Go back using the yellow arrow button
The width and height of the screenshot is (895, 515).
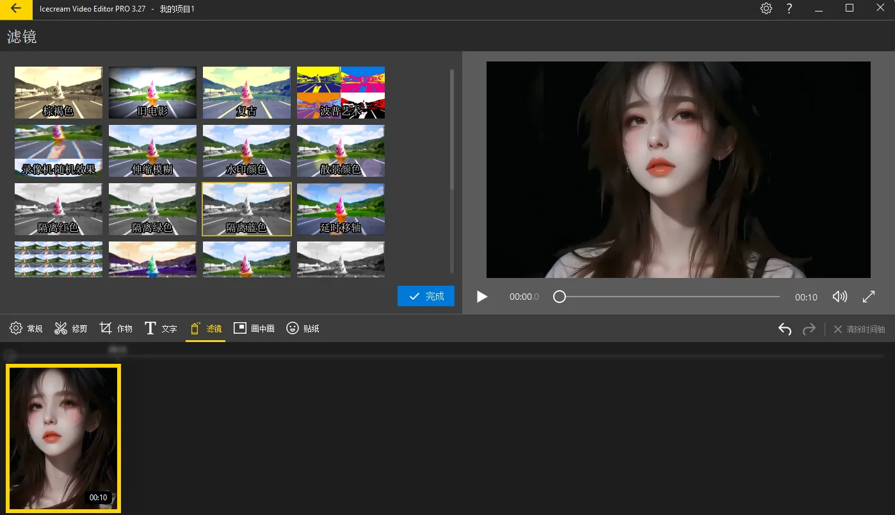(x=16, y=9)
